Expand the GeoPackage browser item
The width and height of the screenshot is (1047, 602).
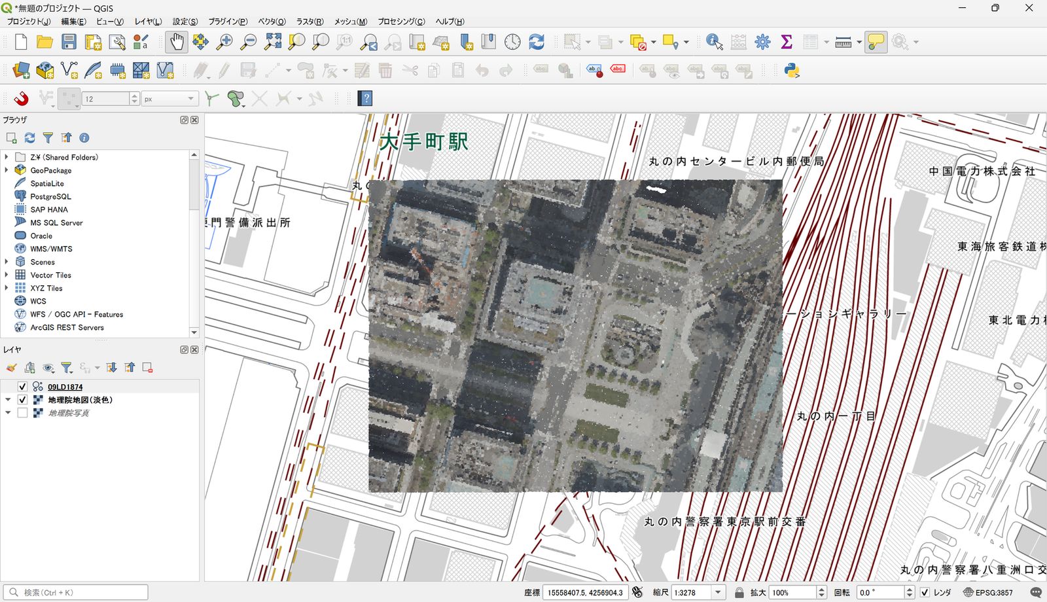[7, 170]
